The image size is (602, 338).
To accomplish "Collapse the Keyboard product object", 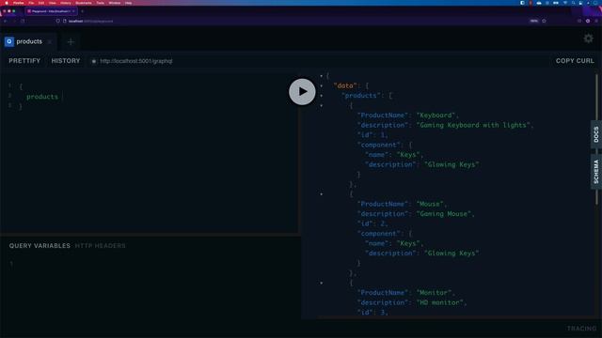I will pyautogui.click(x=322, y=105).
